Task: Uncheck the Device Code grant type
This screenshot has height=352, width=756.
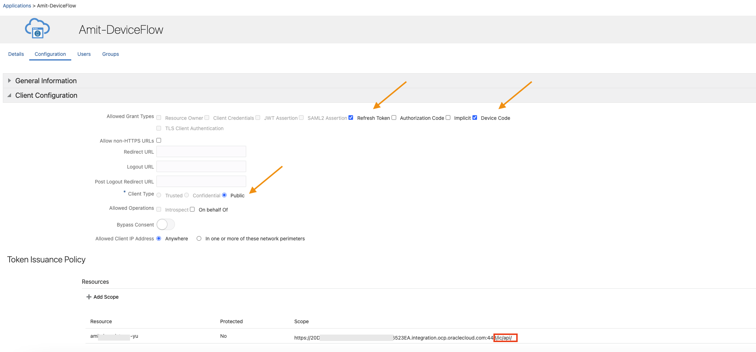Action: [475, 117]
